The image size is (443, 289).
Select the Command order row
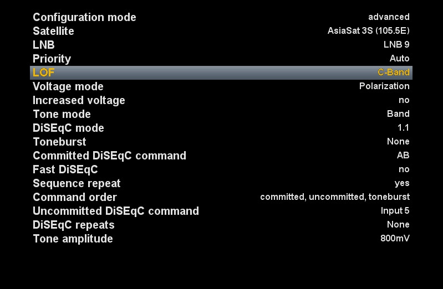[221, 197]
